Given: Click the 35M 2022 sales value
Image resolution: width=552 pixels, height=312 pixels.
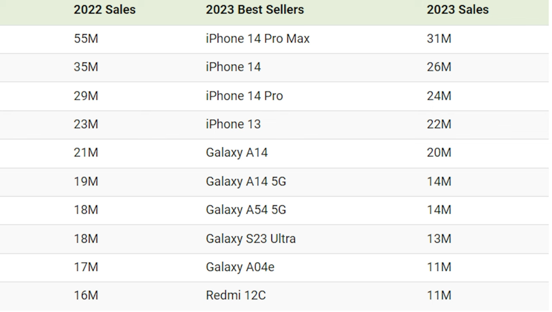Looking at the screenshot, I should coord(86,67).
